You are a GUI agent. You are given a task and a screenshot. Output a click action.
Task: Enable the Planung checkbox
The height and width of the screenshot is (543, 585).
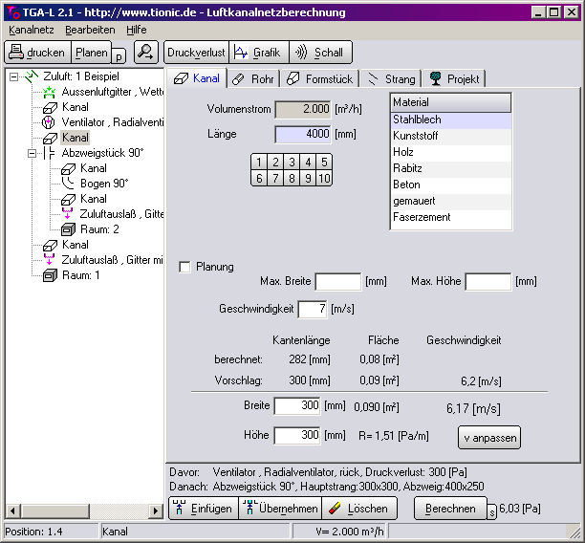[x=185, y=268]
